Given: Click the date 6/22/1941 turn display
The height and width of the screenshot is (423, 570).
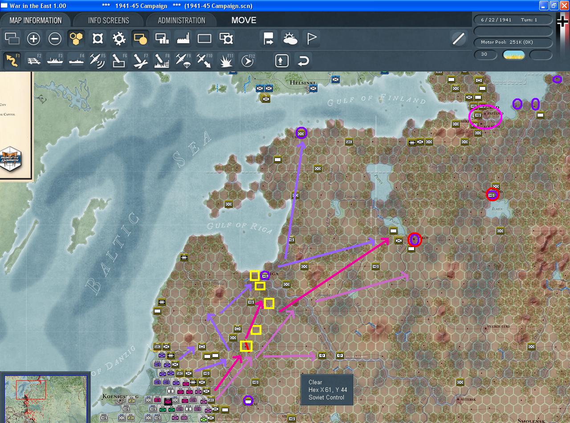Looking at the screenshot, I should pos(513,20).
